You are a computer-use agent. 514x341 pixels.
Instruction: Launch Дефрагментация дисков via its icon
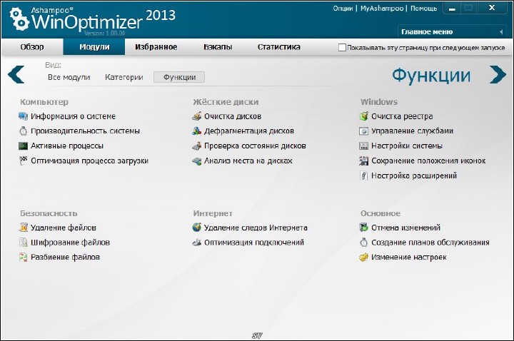[197, 131]
